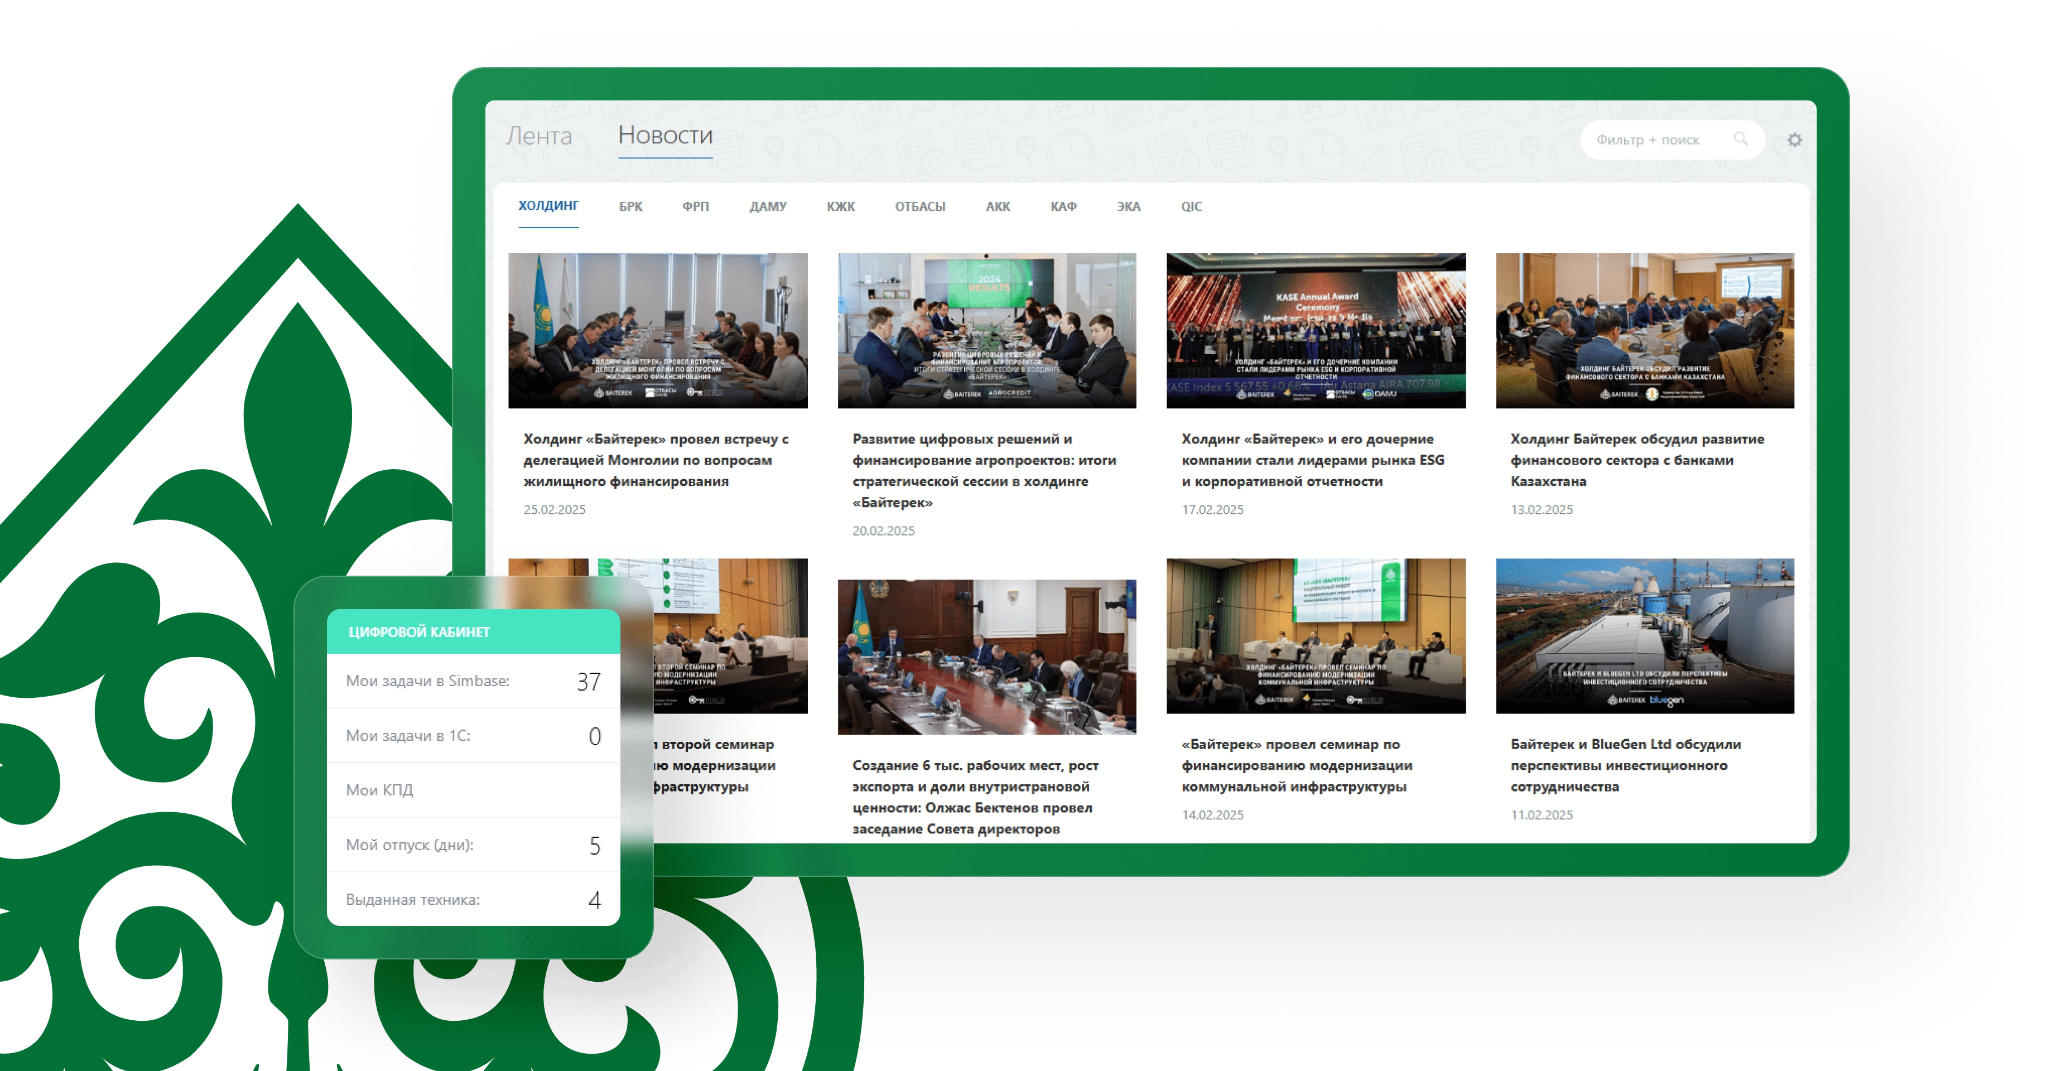Open settings via the gear icon
Screen dimensions: 2051x1071
tap(1794, 140)
